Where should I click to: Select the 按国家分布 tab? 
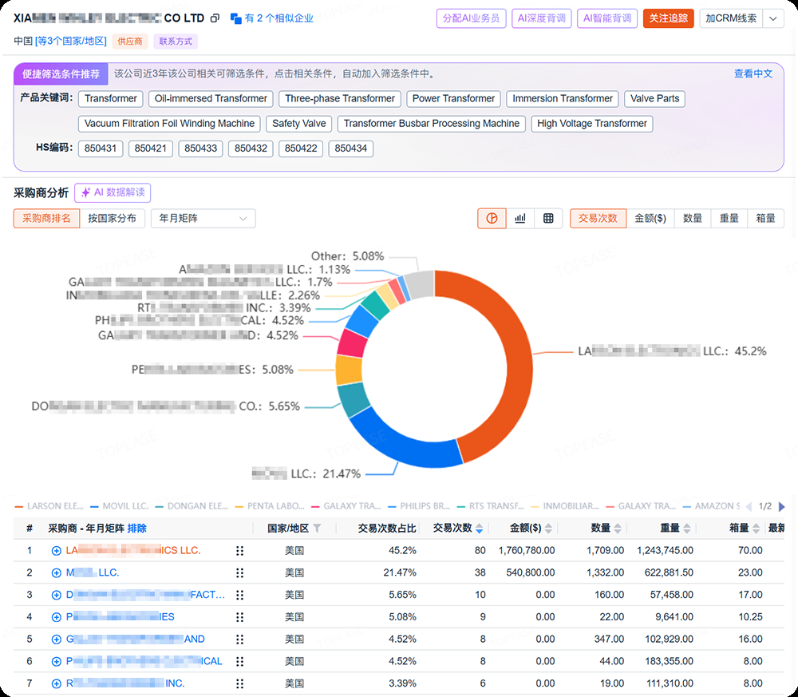click(x=112, y=219)
